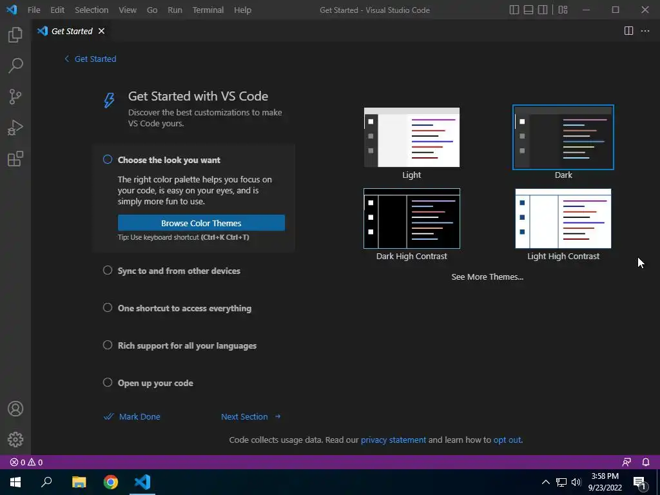Open Customize Layout icon
This screenshot has height=495, width=660.
563,10
